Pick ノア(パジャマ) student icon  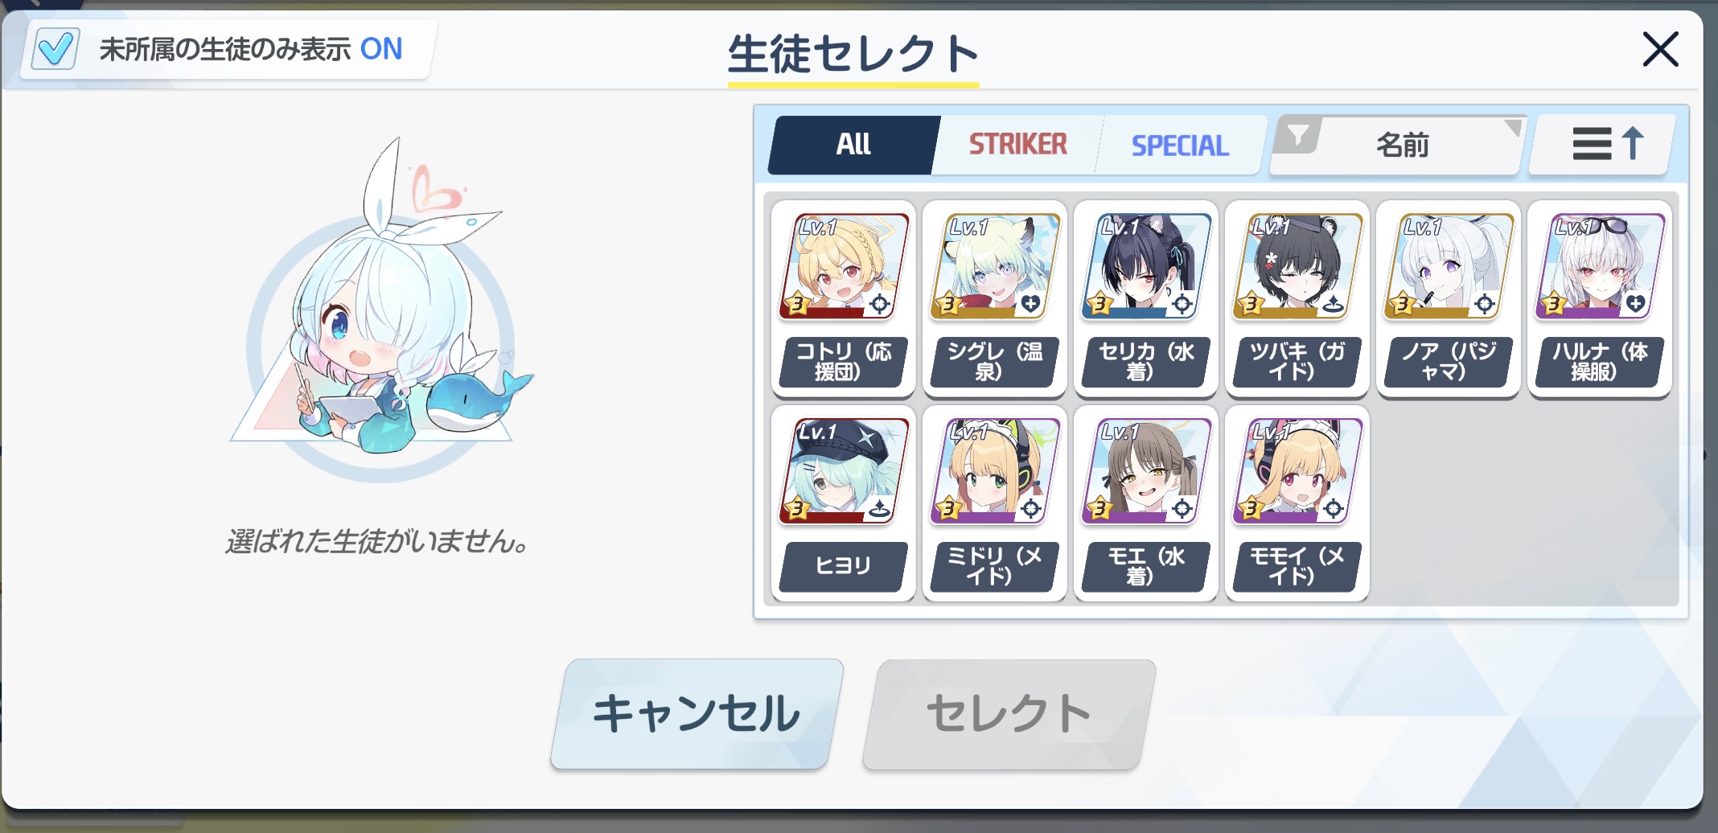pos(1448,299)
